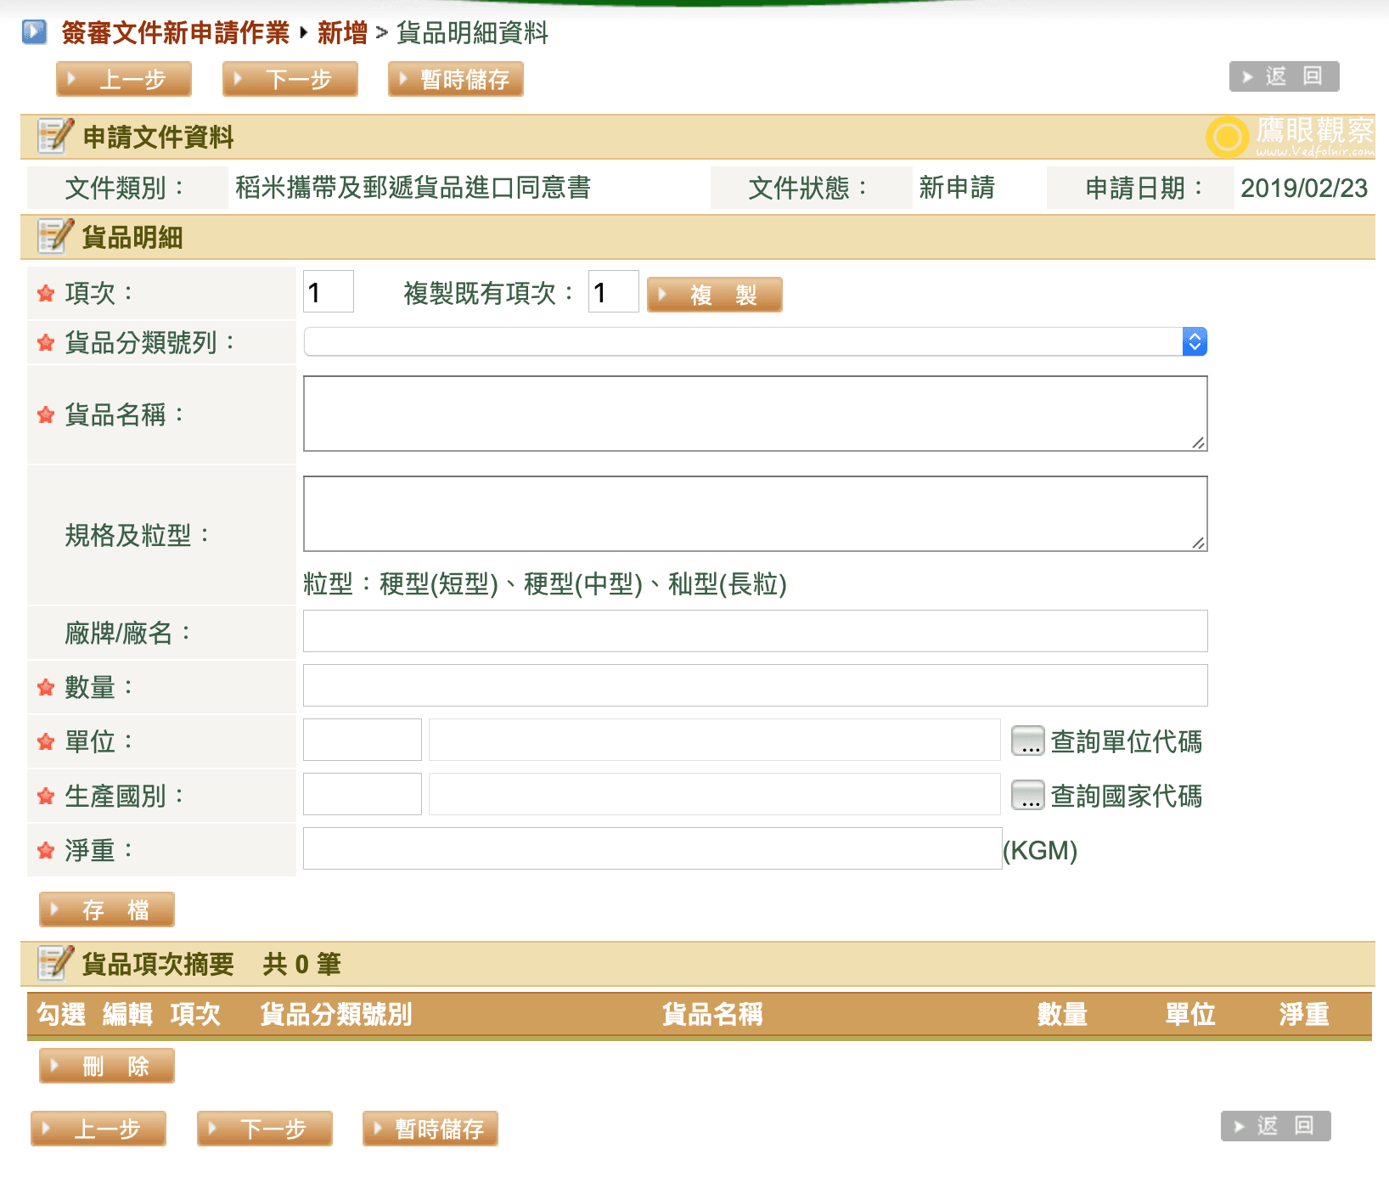This screenshot has width=1389, height=1177.
Task: Focus the 單位 description field
Action: click(715, 740)
